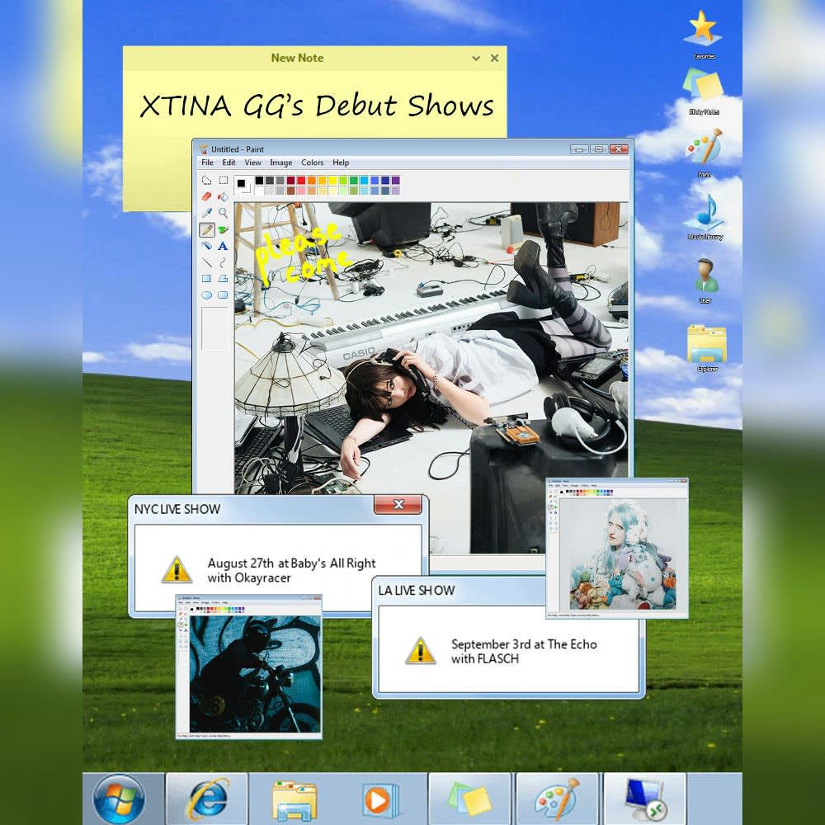Image resolution: width=825 pixels, height=825 pixels.
Task: Open the File menu in Paint
Action: tap(207, 163)
